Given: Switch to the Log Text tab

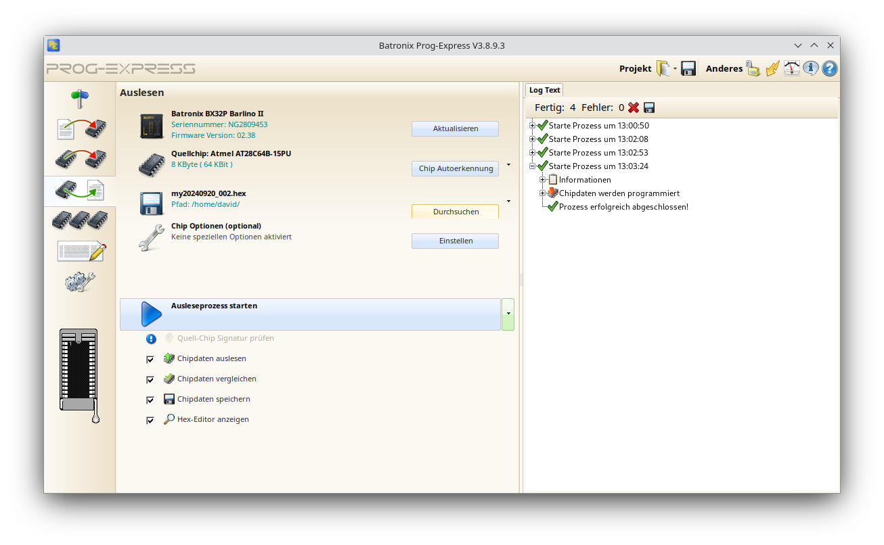Looking at the screenshot, I should (544, 90).
